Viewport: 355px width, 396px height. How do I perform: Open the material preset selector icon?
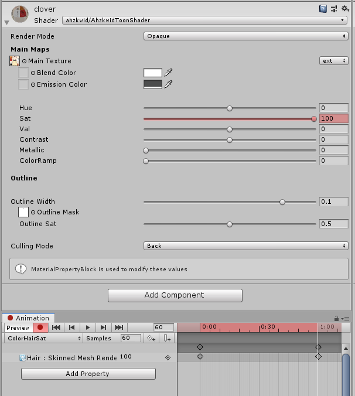(334, 9)
